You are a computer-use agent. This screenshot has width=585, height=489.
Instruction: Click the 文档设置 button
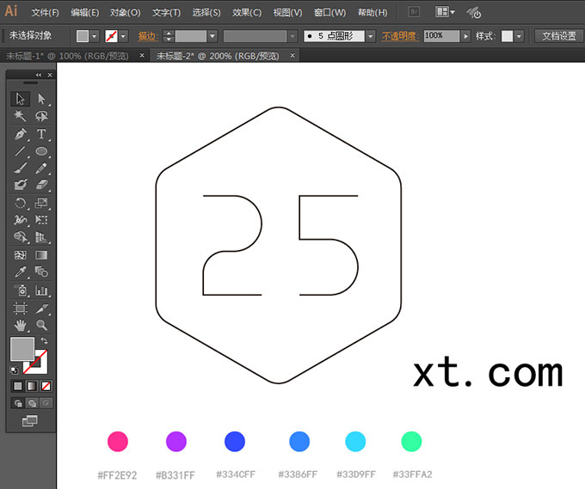pos(559,36)
